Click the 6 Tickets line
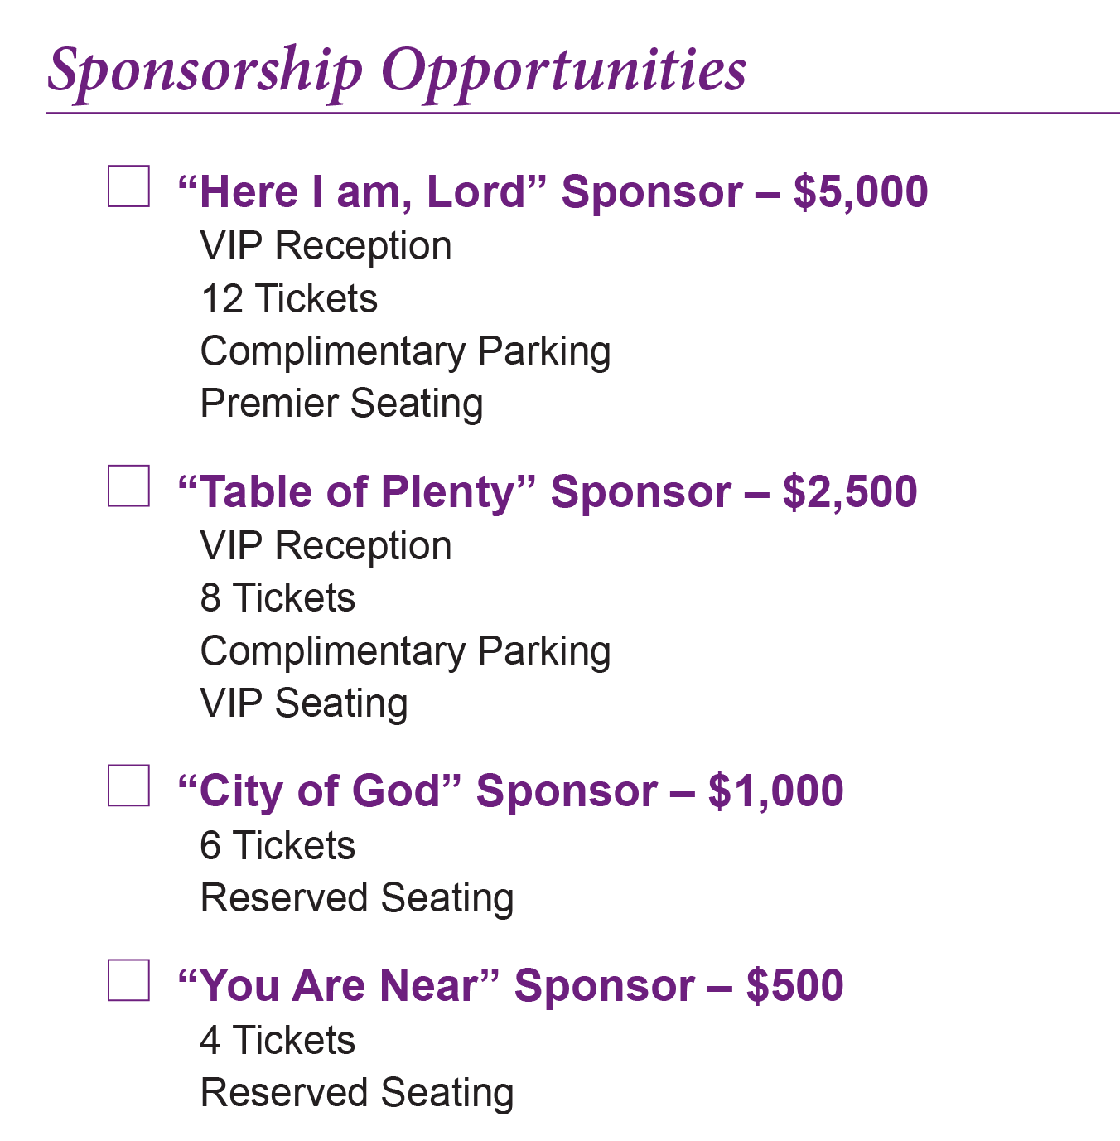The height and width of the screenshot is (1141, 1120). (x=278, y=846)
